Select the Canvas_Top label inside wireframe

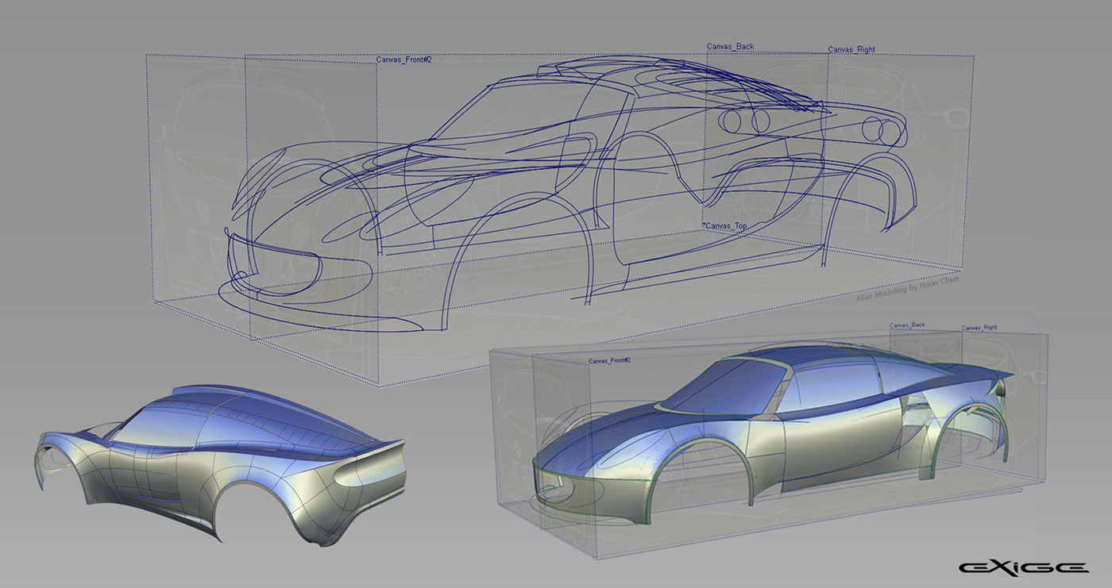725,225
